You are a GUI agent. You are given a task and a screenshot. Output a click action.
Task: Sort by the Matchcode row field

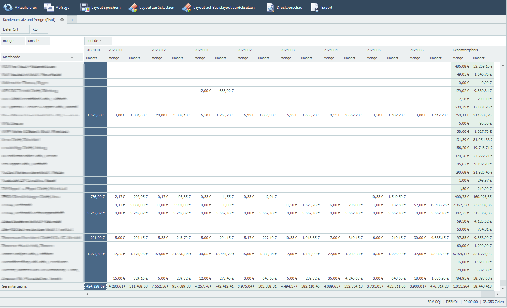42,57
